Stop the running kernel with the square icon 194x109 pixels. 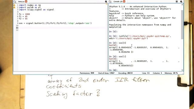[177, 2]
